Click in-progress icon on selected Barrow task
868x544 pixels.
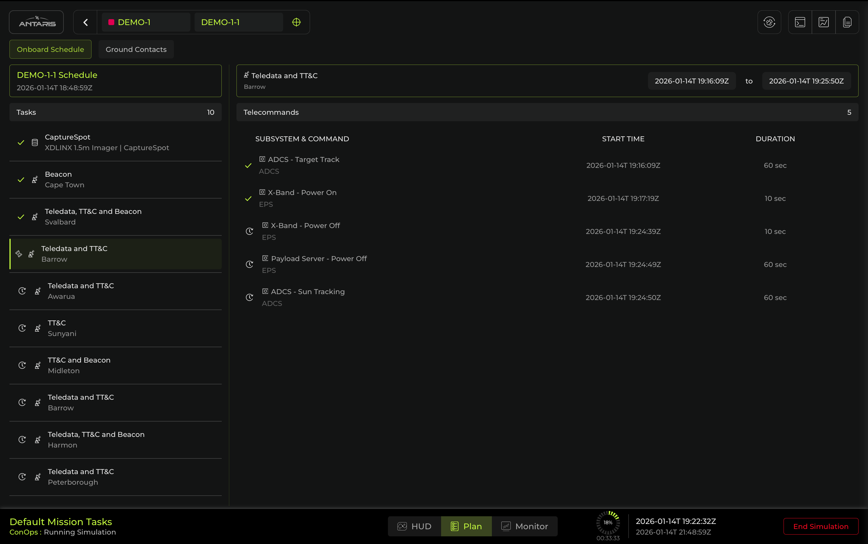(19, 254)
